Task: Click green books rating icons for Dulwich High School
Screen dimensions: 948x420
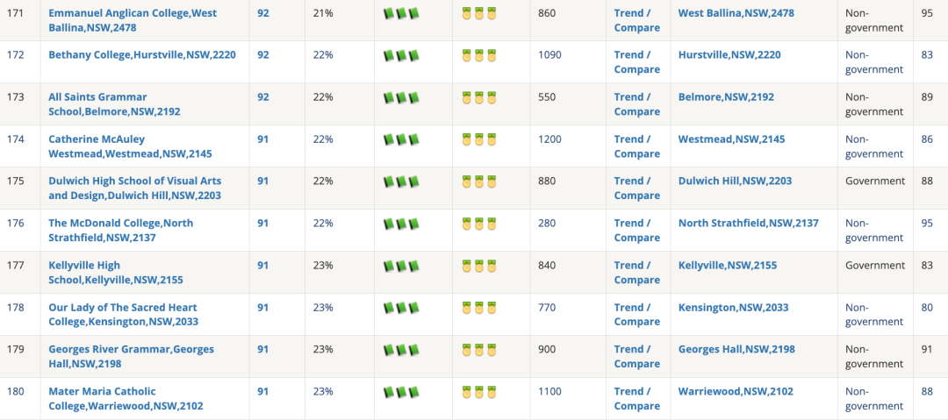Action: coord(401,182)
